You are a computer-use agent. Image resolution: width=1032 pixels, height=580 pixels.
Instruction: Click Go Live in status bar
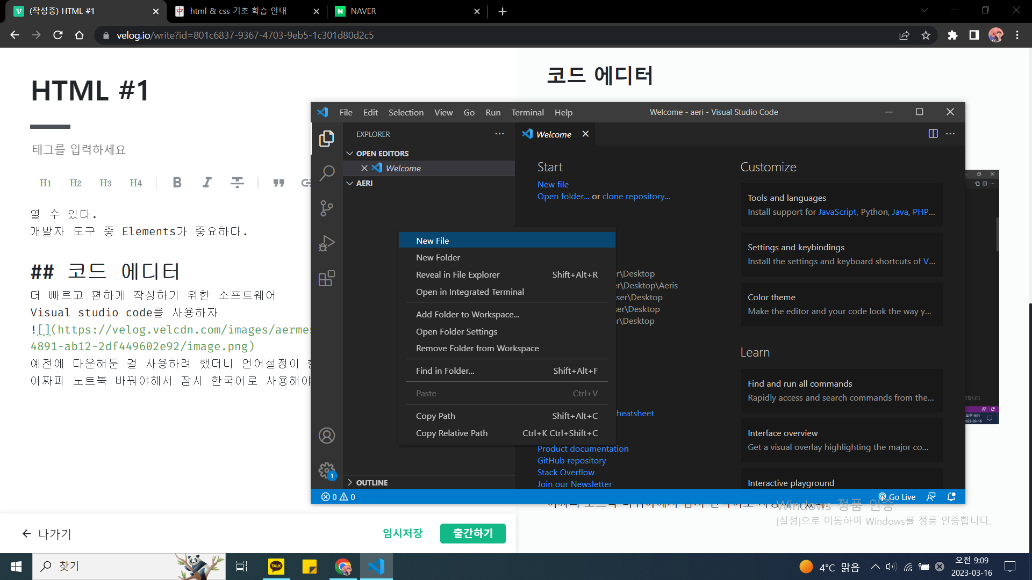[x=897, y=497]
